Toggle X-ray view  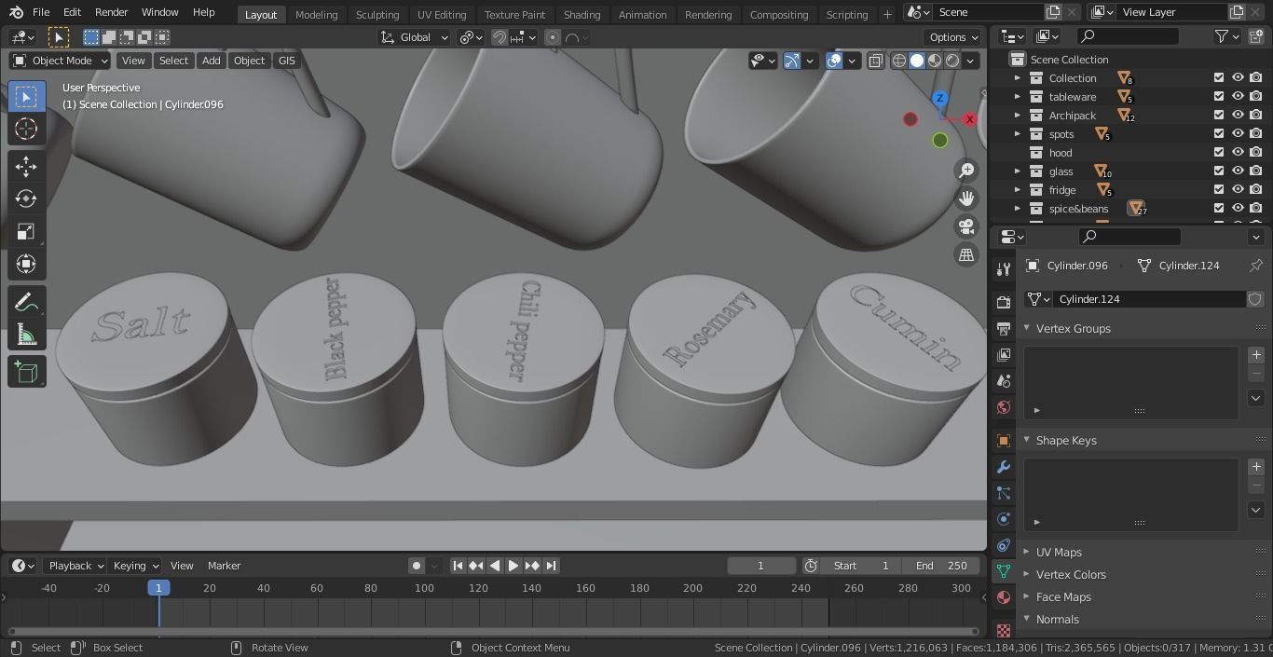[876, 61]
